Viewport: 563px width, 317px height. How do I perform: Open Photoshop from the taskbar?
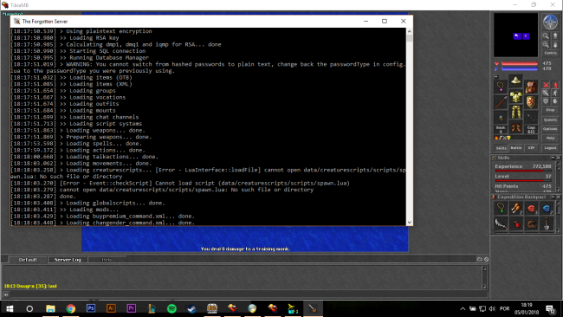(91, 308)
